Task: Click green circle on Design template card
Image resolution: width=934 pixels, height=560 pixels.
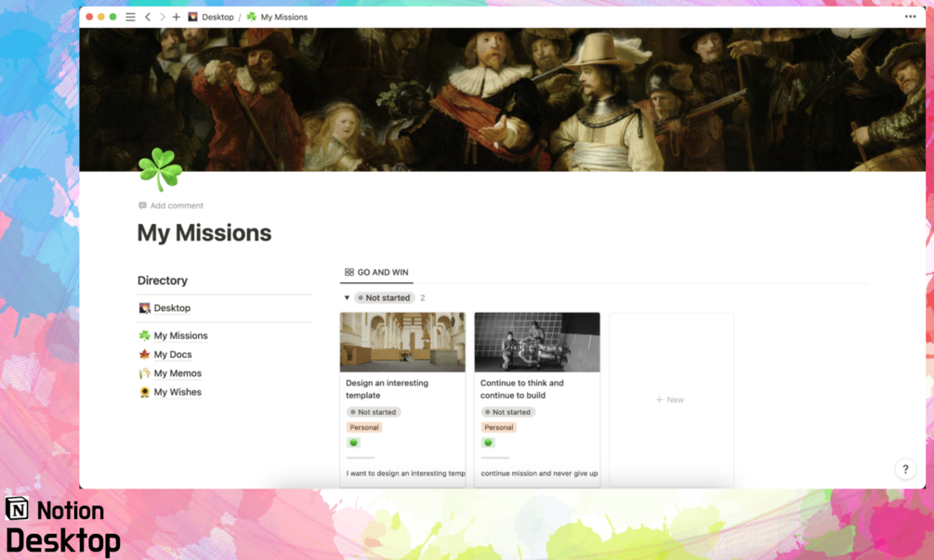Action: pyautogui.click(x=353, y=443)
